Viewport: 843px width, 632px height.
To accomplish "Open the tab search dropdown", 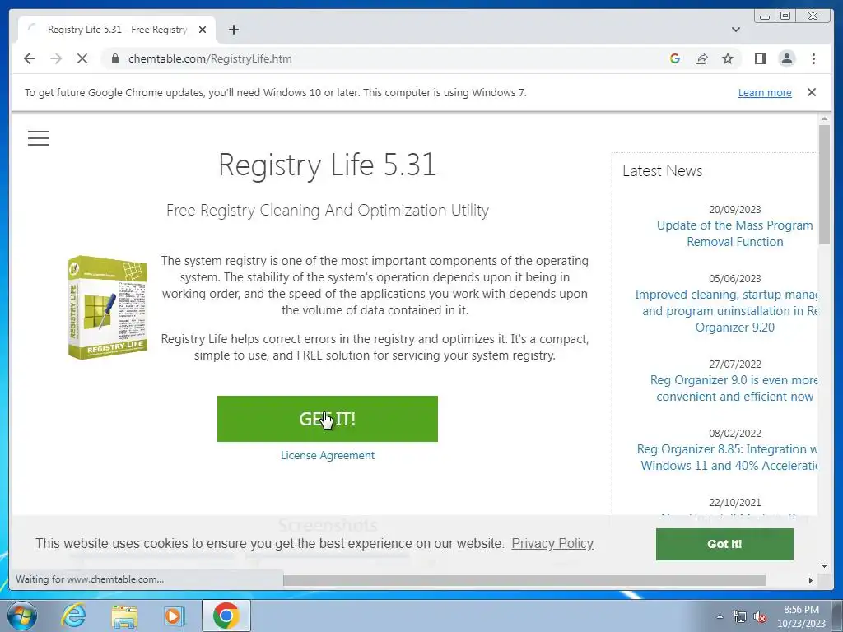I will pyautogui.click(x=735, y=30).
